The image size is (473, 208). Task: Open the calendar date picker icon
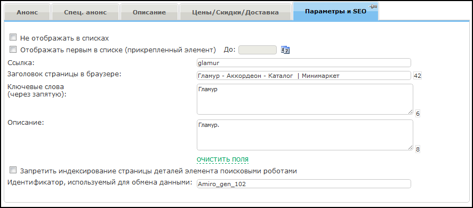tap(285, 50)
